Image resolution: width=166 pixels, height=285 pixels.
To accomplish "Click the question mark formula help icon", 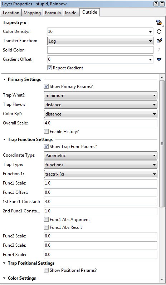I will click(159, 50).
